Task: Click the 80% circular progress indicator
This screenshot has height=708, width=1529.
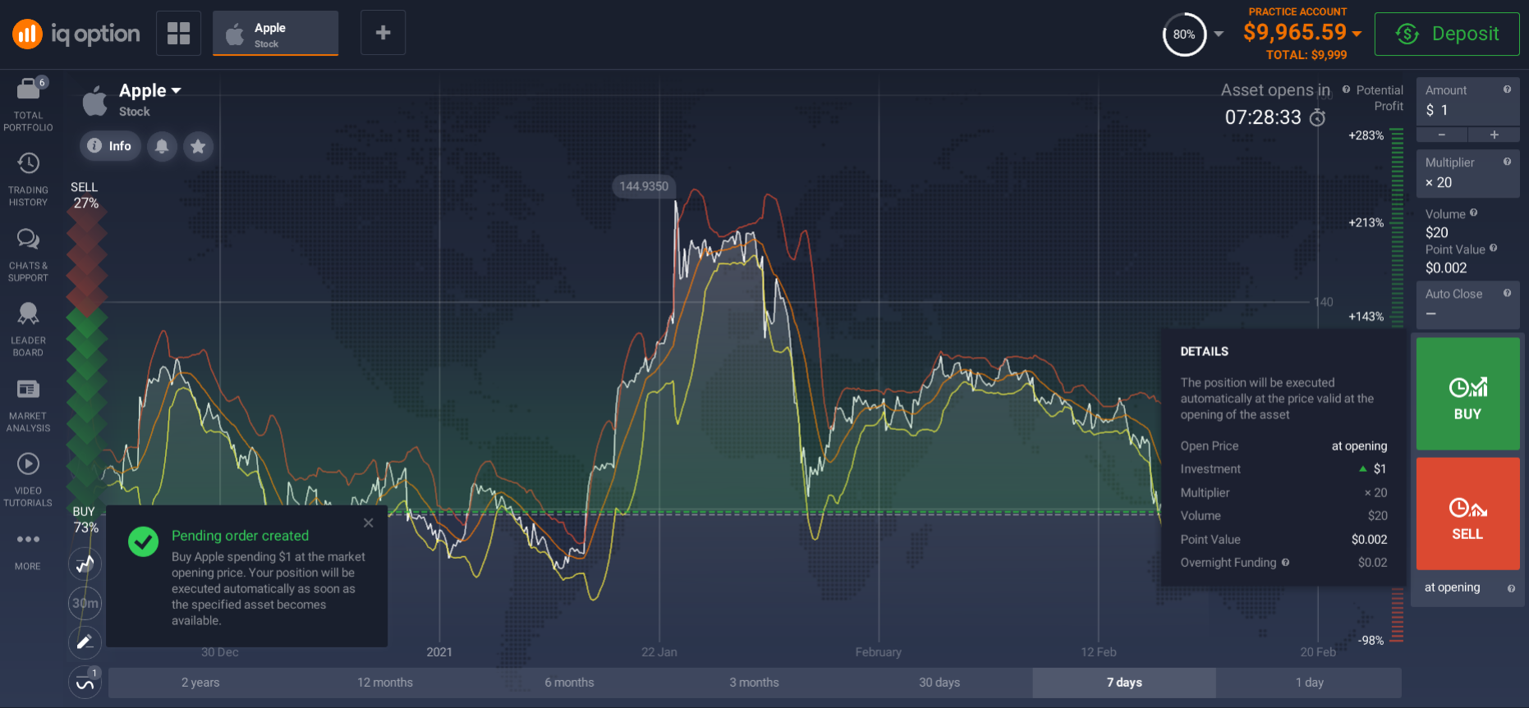Action: coord(1184,34)
